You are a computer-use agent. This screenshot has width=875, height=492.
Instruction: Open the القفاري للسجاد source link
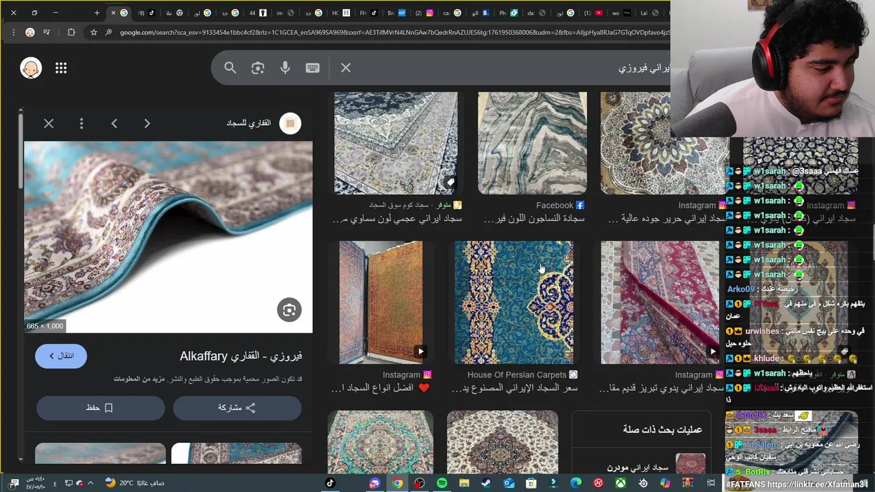(x=263, y=123)
